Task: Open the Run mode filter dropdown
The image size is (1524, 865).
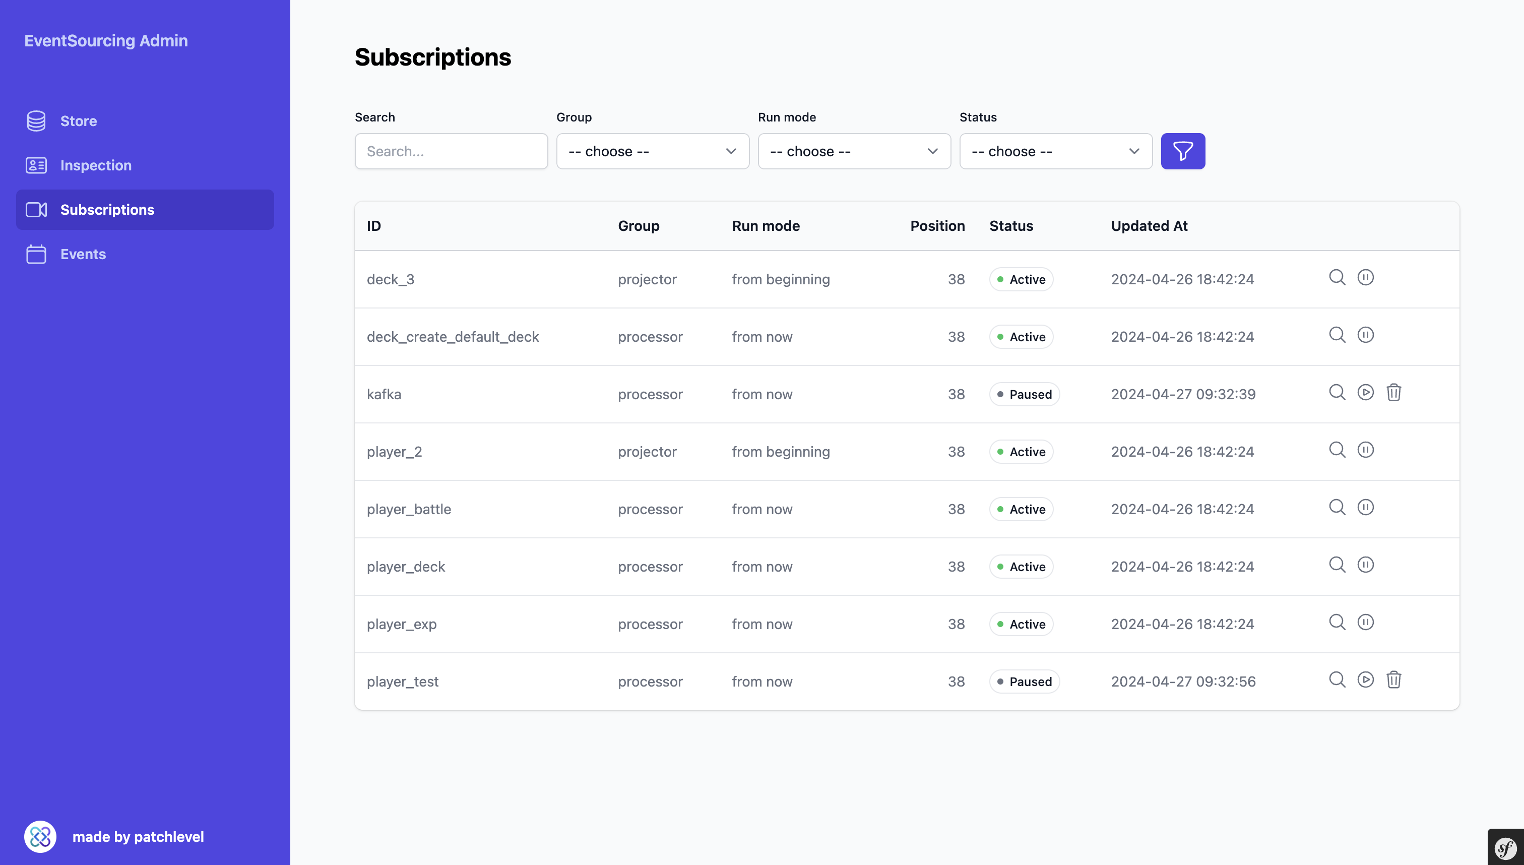Action: pos(854,151)
